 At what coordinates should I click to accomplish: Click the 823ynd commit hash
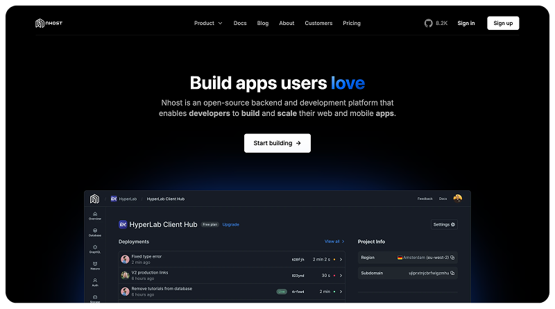point(298,276)
